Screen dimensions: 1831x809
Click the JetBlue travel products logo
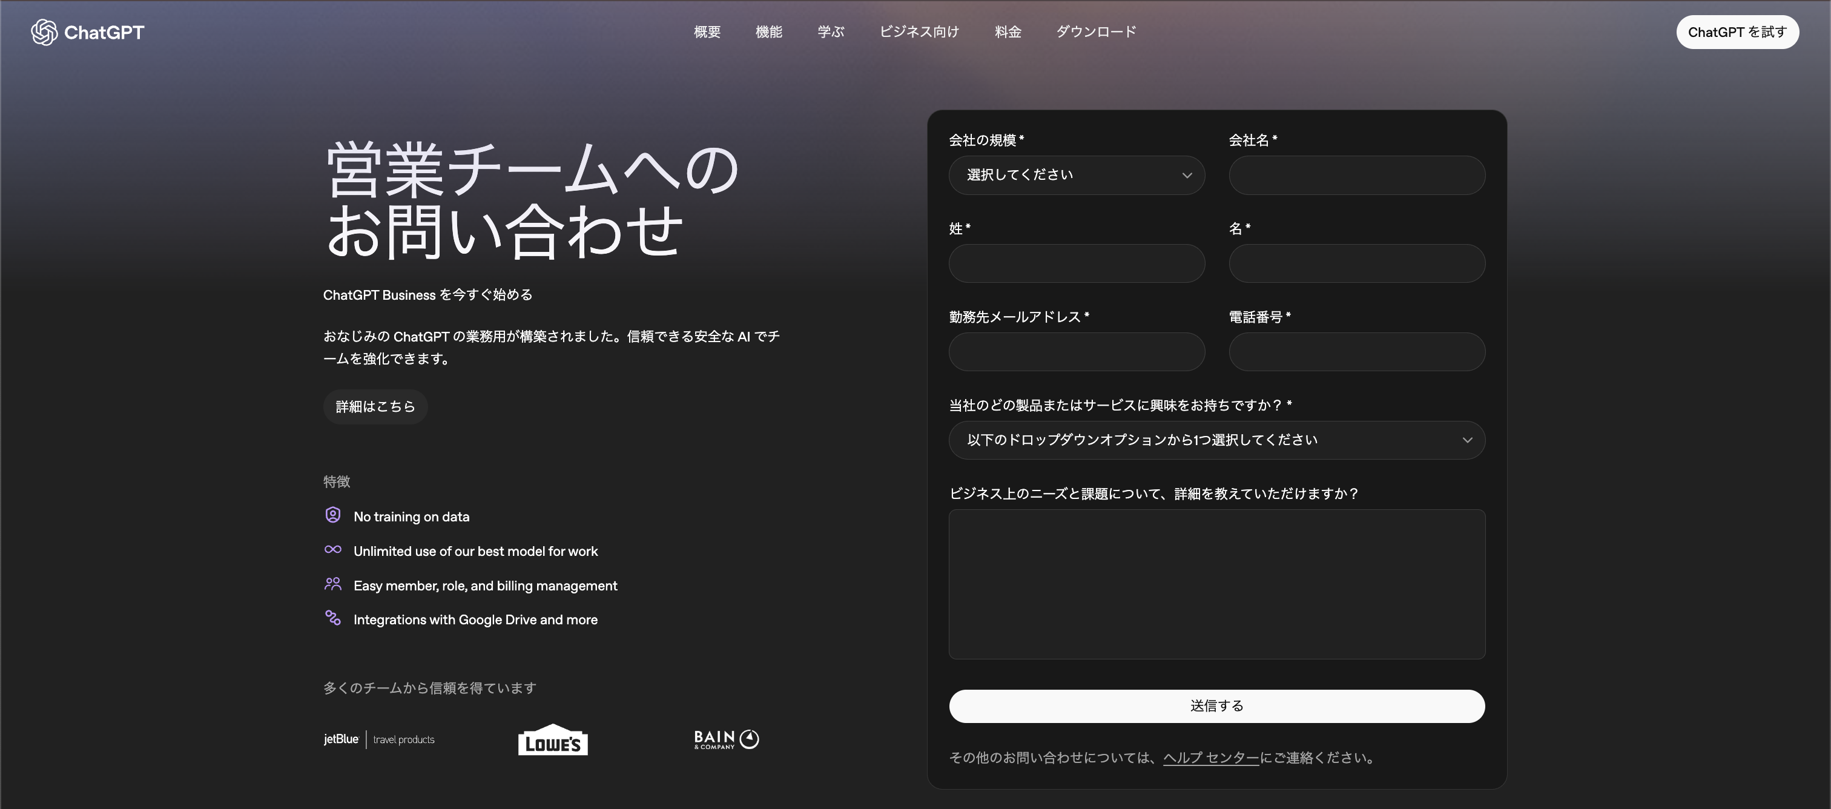tap(379, 739)
